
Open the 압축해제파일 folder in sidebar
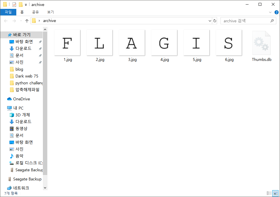[x=27, y=89]
